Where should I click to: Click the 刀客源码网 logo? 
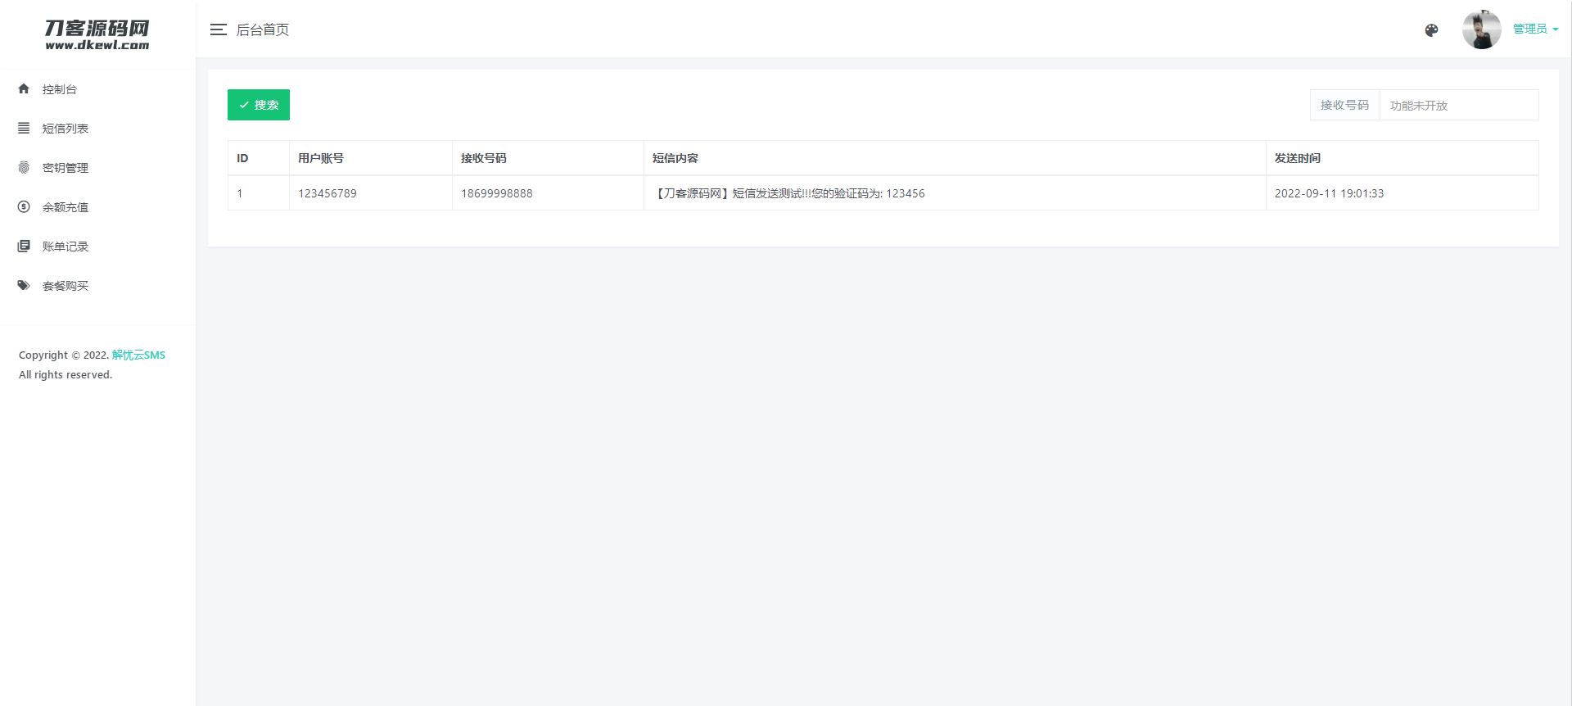point(97,34)
